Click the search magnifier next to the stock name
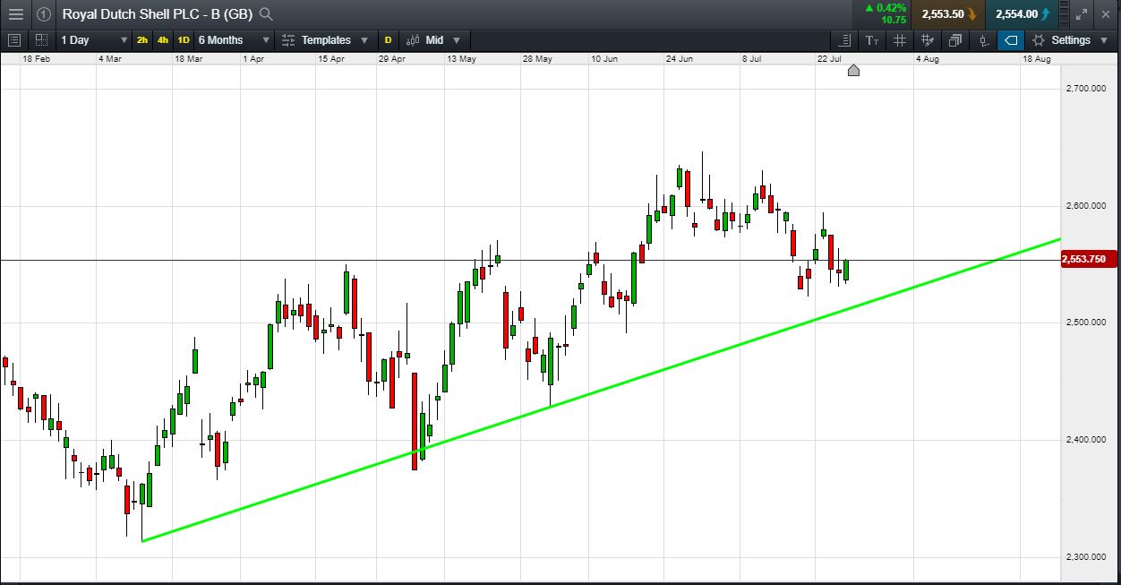Screen dimensions: 1121x585 click(x=265, y=14)
